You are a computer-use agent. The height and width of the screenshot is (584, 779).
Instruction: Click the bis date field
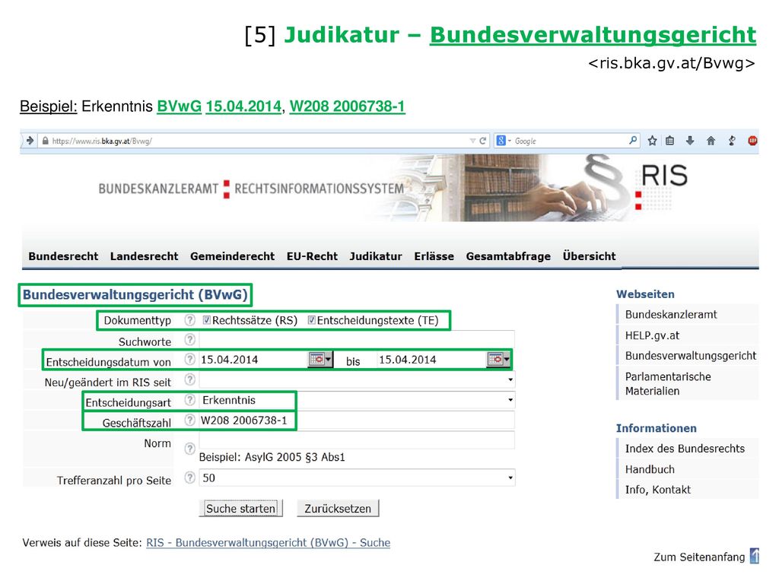(x=431, y=360)
